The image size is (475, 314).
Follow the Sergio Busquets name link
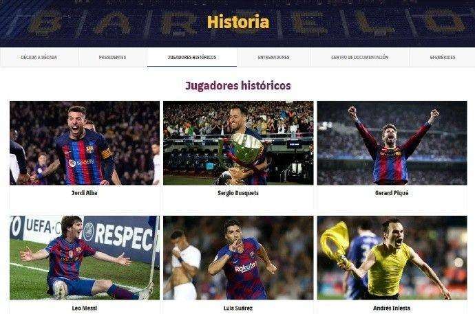tap(238, 193)
